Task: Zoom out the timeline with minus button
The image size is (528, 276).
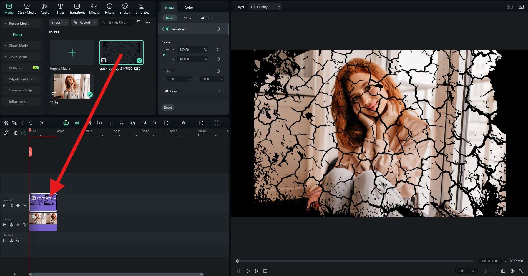Action: click(166, 123)
